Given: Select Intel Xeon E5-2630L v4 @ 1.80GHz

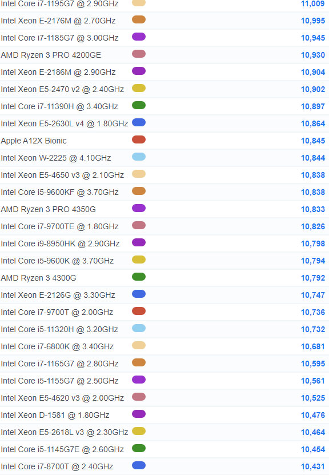Looking at the screenshot, I should point(65,123).
